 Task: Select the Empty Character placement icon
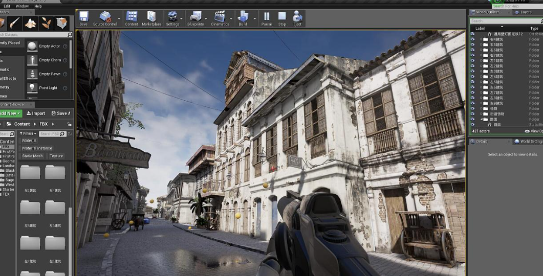click(x=32, y=60)
